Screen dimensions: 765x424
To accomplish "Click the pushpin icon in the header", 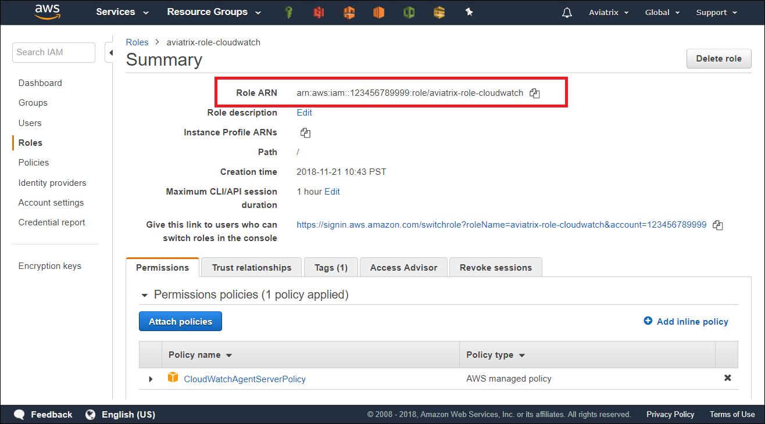I will 469,12.
